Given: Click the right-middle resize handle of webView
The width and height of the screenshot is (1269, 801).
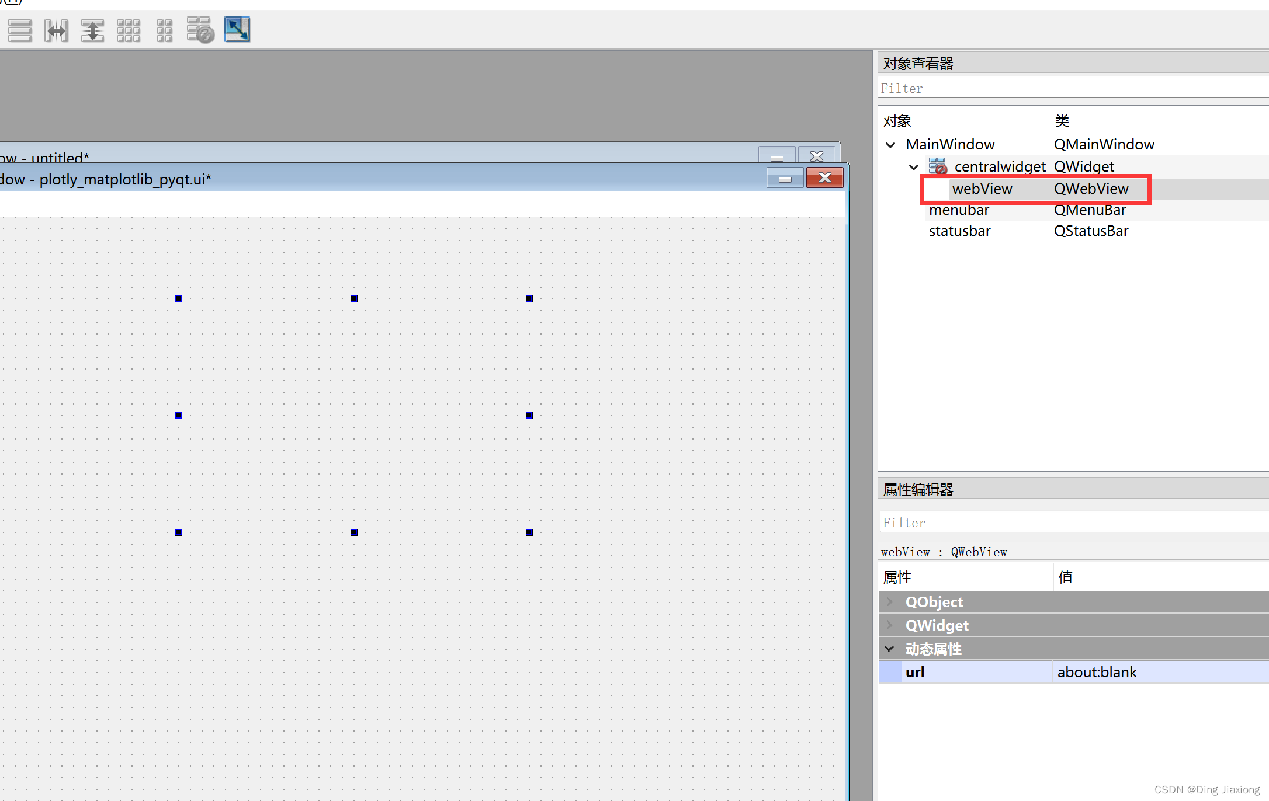Looking at the screenshot, I should point(529,416).
